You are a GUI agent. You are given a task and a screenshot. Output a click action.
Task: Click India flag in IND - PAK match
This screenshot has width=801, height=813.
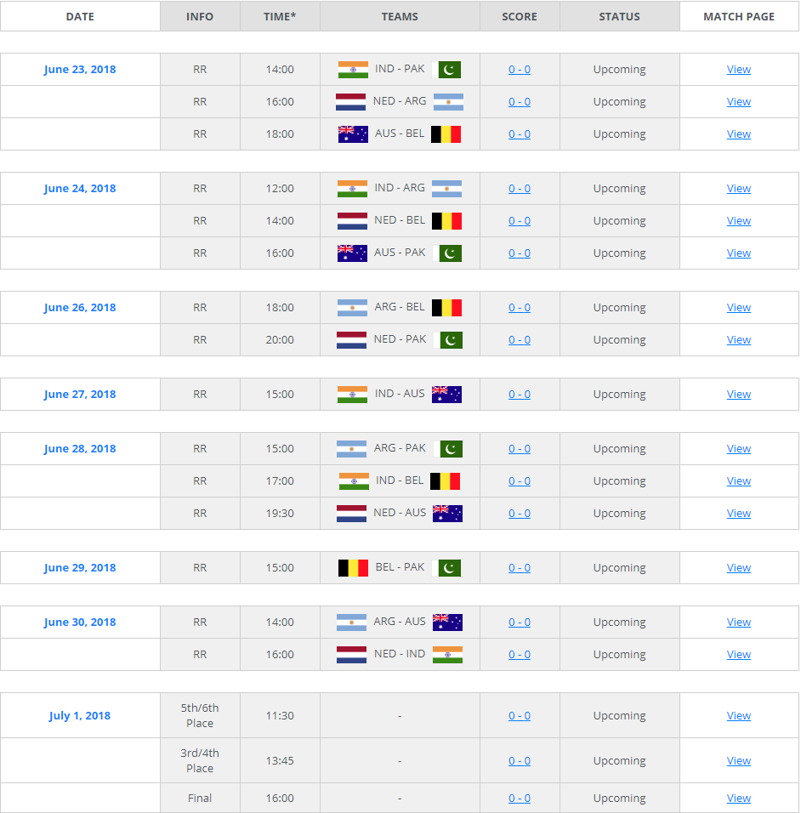[352, 70]
